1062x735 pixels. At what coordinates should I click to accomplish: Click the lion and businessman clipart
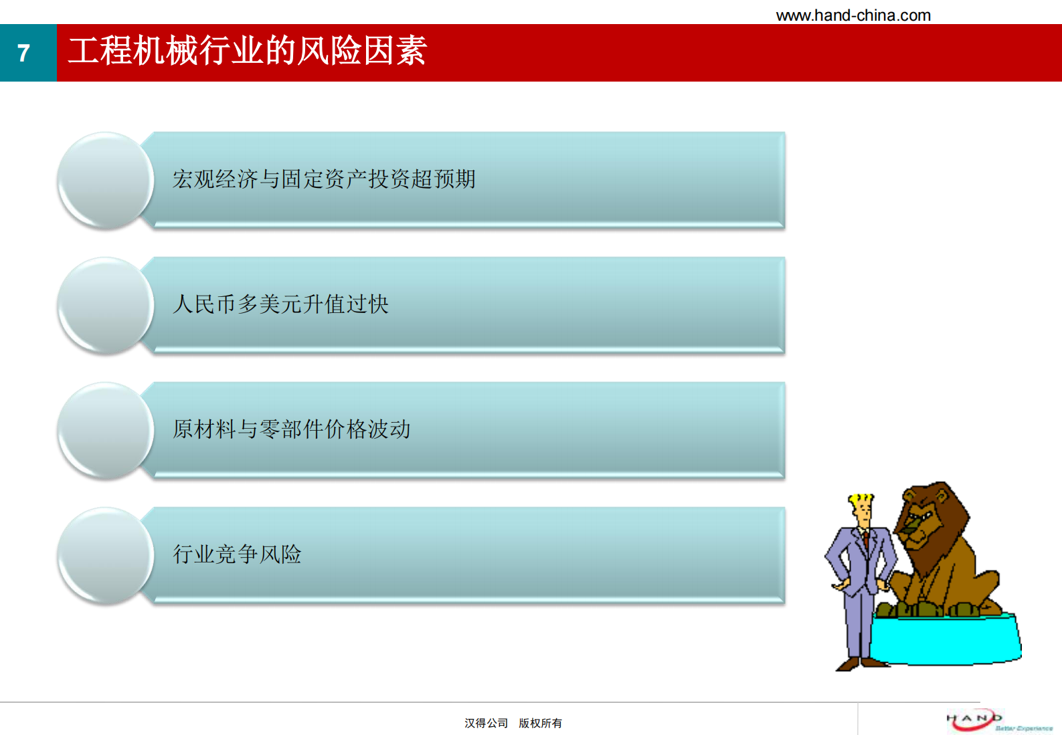923,576
